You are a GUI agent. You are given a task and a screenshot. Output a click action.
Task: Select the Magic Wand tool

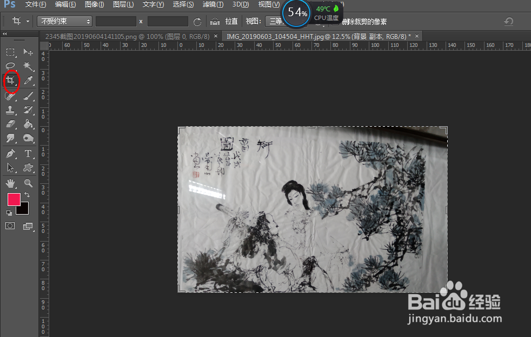coord(28,66)
